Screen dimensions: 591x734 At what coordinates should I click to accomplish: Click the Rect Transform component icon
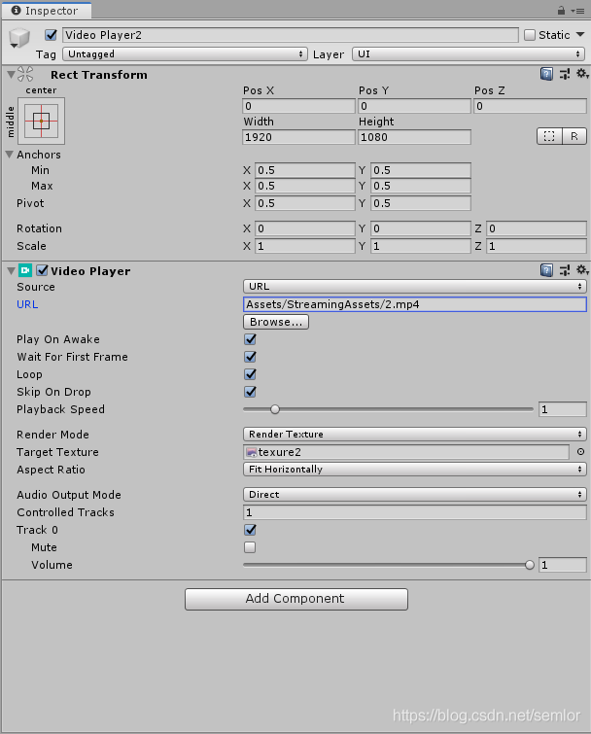pyautogui.click(x=25, y=74)
